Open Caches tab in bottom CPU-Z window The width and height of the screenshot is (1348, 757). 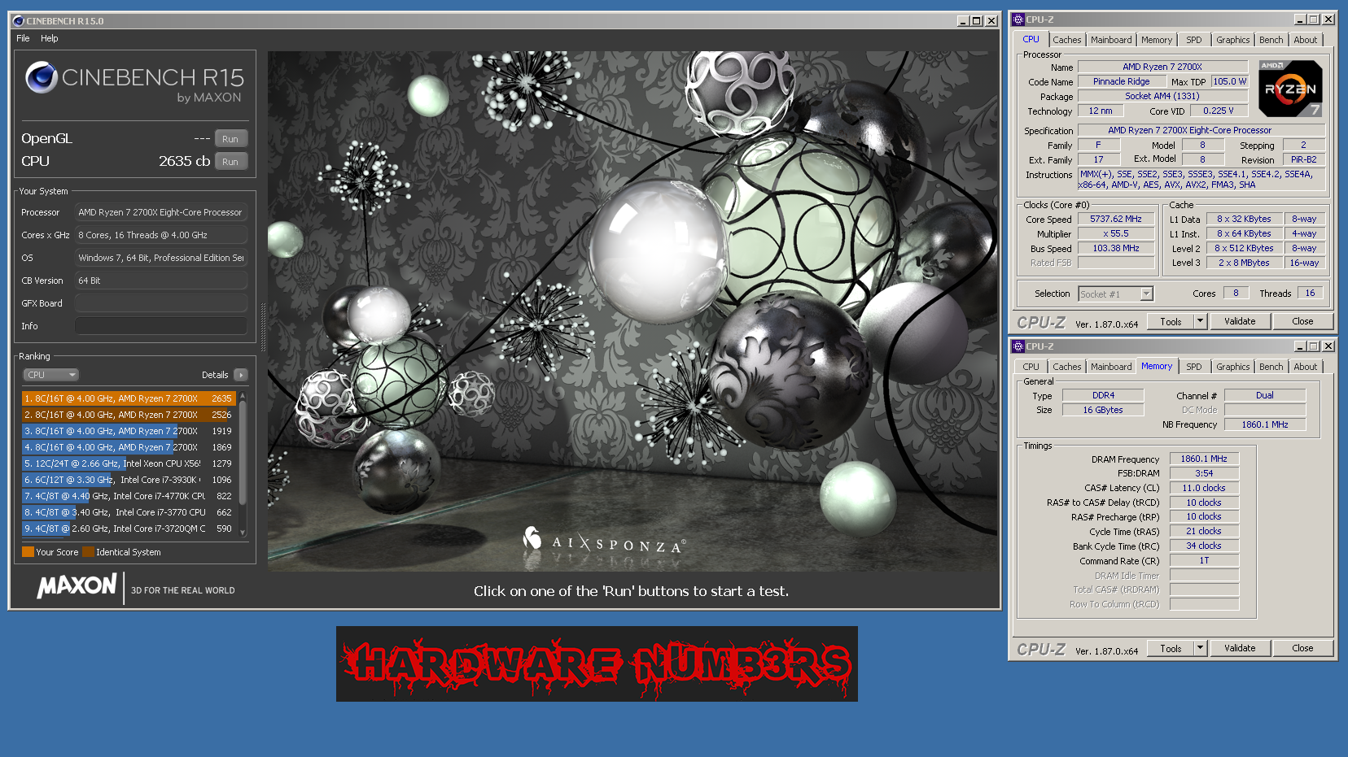1066,367
